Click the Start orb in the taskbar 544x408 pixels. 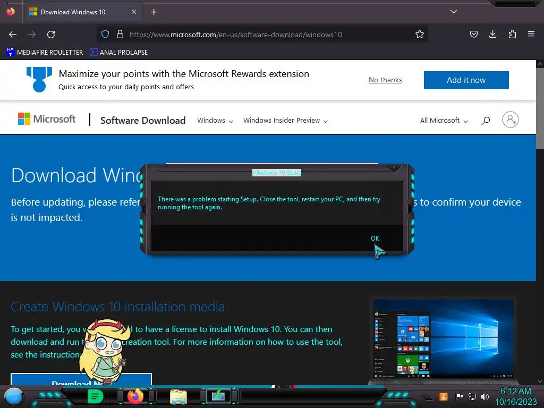click(x=14, y=397)
